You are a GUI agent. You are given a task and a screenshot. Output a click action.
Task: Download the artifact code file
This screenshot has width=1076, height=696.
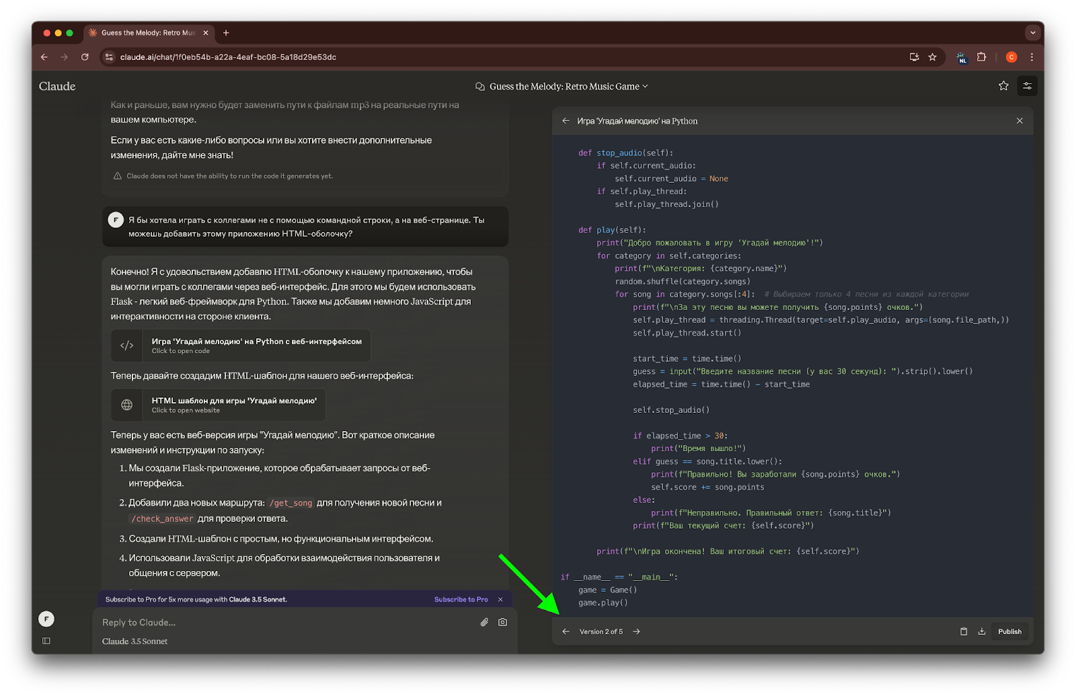tap(981, 631)
